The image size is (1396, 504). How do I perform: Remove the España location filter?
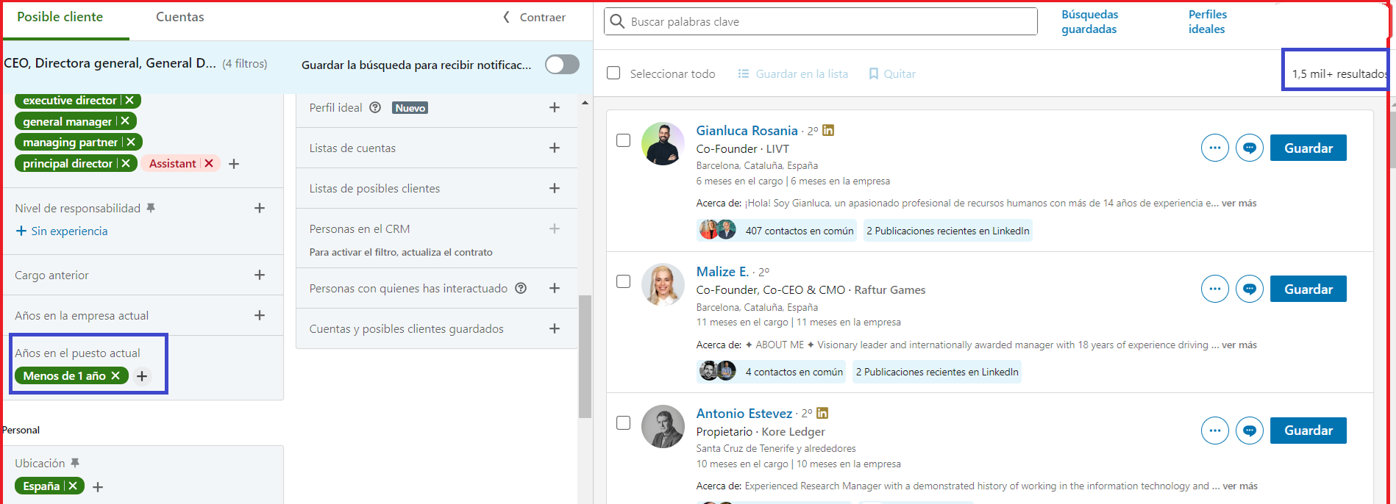[73, 486]
